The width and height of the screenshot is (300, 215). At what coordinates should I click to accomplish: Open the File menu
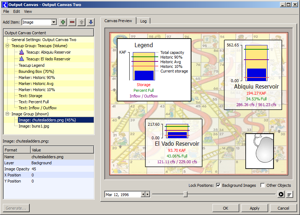point(6,11)
